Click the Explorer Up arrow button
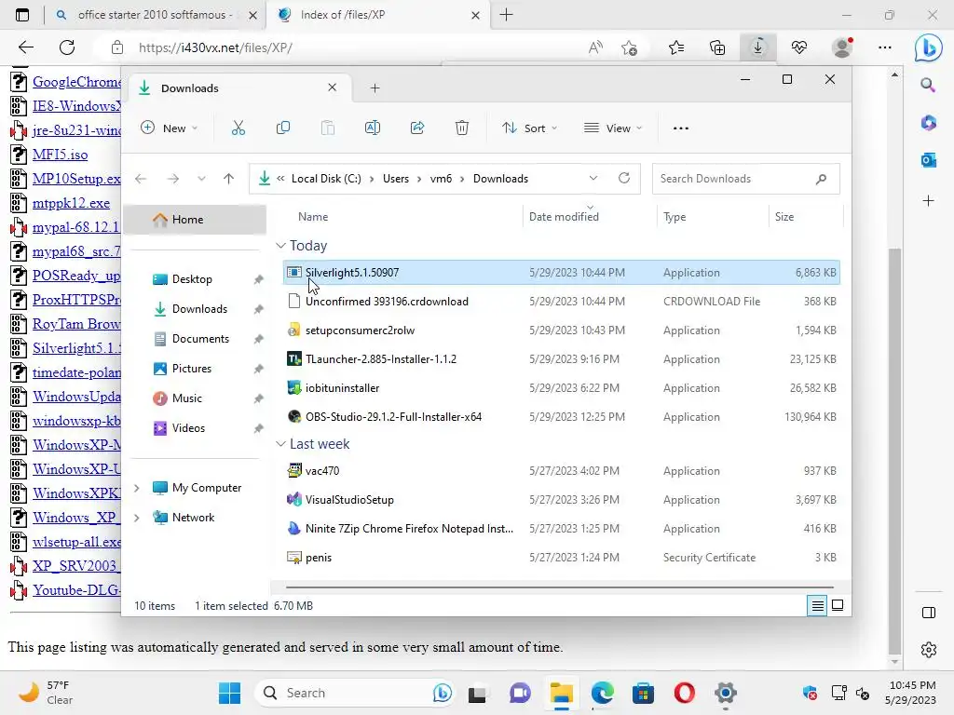The height and width of the screenshot is (715, 954). click(229, 179)
